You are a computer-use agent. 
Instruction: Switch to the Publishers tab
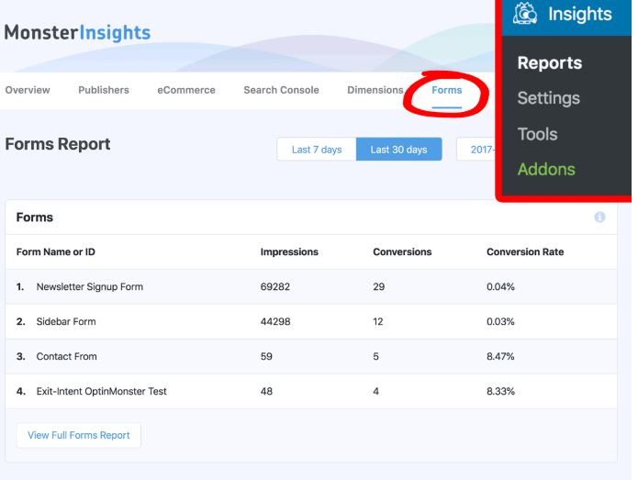click(x=104, y=90)
